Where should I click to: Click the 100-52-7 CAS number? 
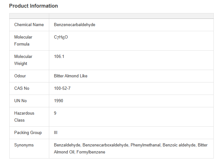point(62,89)
